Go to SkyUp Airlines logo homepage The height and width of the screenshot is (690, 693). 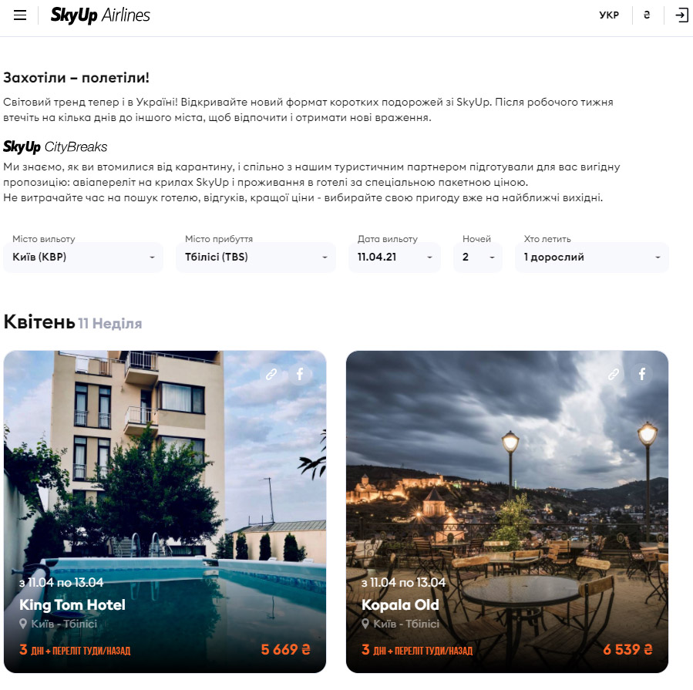(100, 15)
